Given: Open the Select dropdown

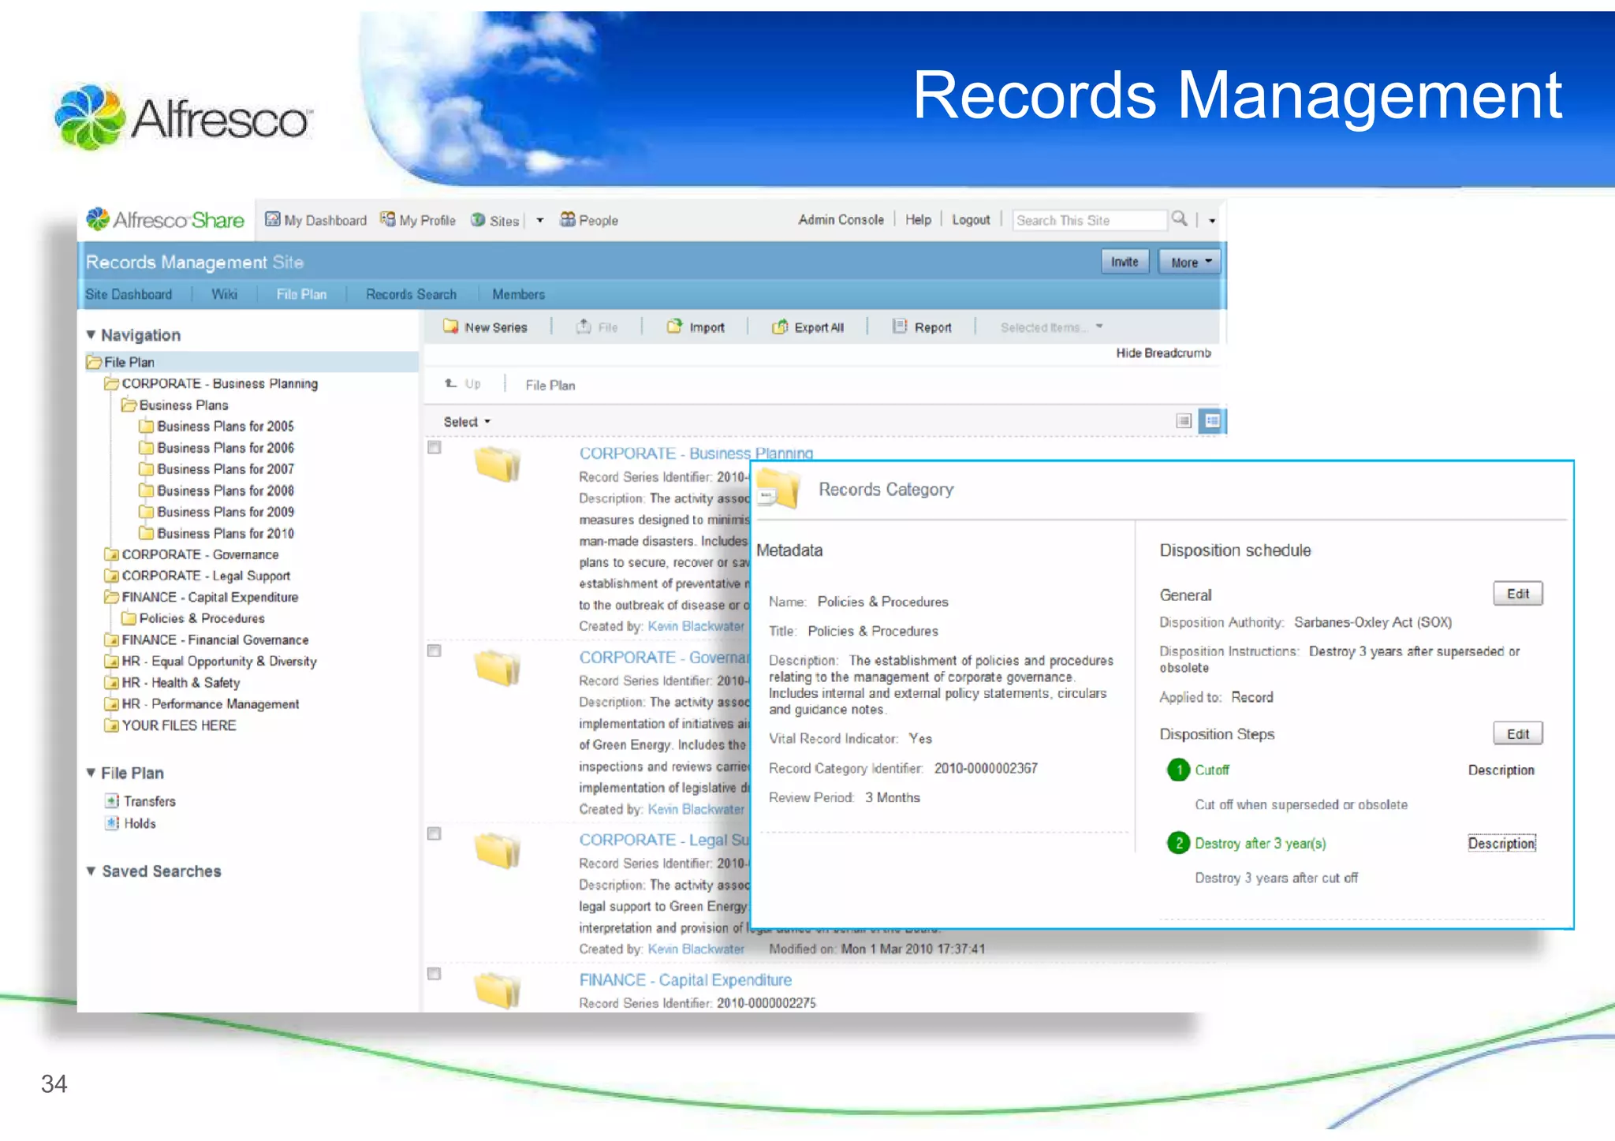Looking at the screenshot, I should click(x=467, y=422).
